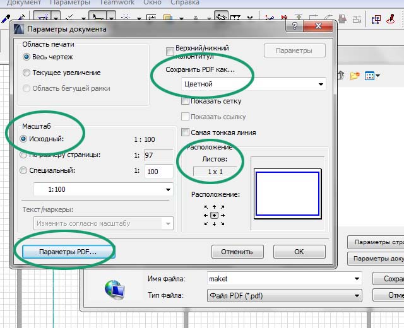Click the Параметры PDF... button
This screenshot has height=328, width=404.
point(68,252)
